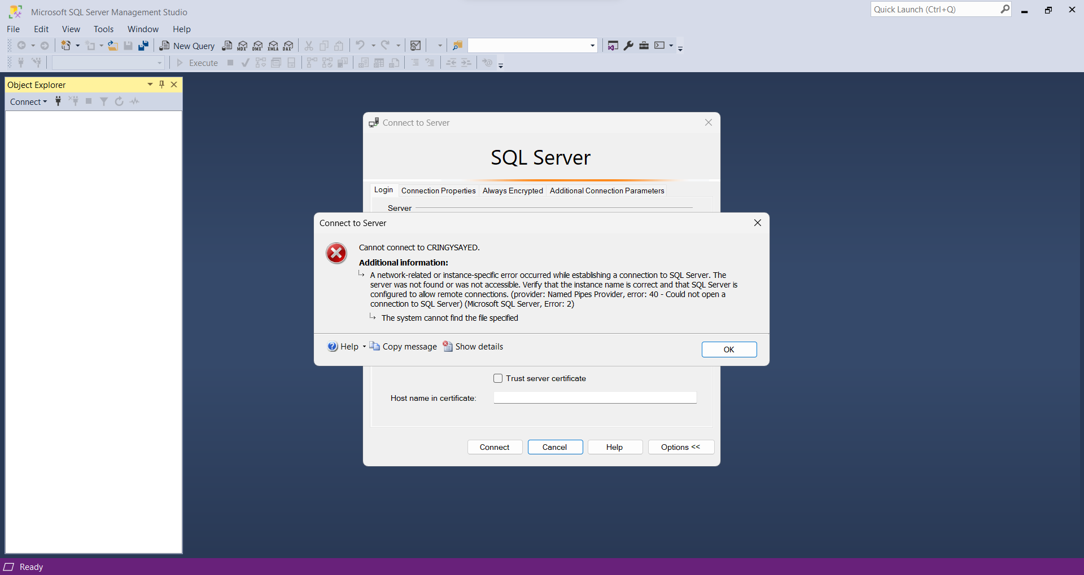
Task: Open the Tools menu
Action: click(x=104, y=29)
